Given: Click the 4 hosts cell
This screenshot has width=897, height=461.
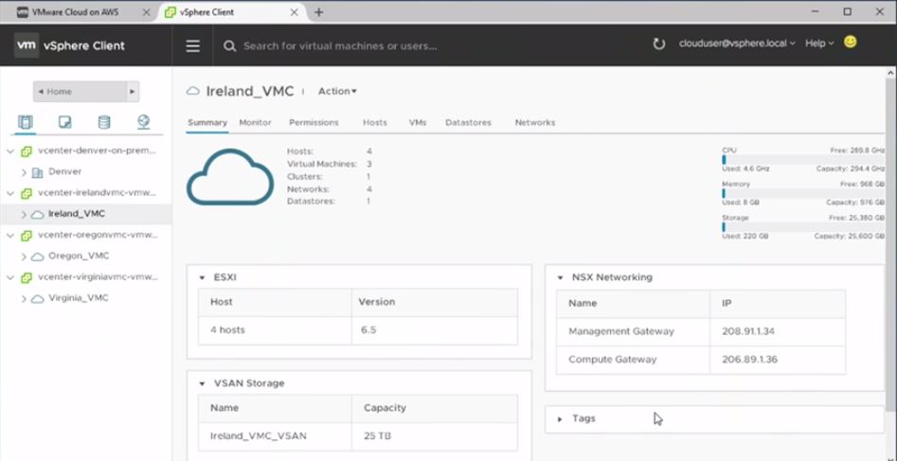Looking at the screenshot, I should pos(275,330).
